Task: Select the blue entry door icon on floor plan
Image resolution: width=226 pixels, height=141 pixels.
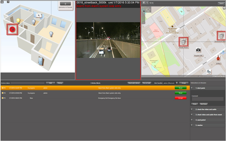Action: click(x=40, y=61)
